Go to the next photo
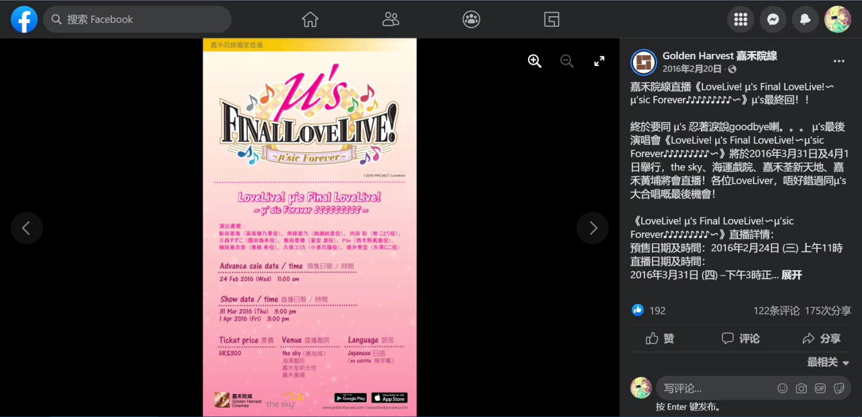This screenshot has height=417, width=862. [593, 228]
